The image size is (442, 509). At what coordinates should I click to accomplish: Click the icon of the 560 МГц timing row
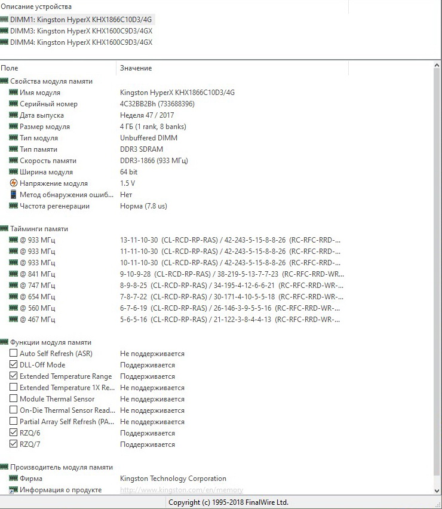coord(13,308)
